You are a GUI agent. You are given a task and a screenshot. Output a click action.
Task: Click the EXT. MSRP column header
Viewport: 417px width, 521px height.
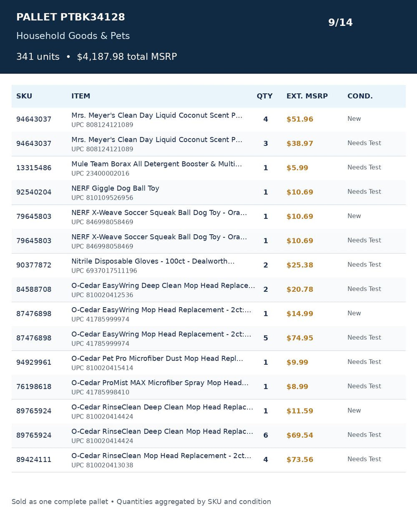pyautogui.click(x=307, y=96)
